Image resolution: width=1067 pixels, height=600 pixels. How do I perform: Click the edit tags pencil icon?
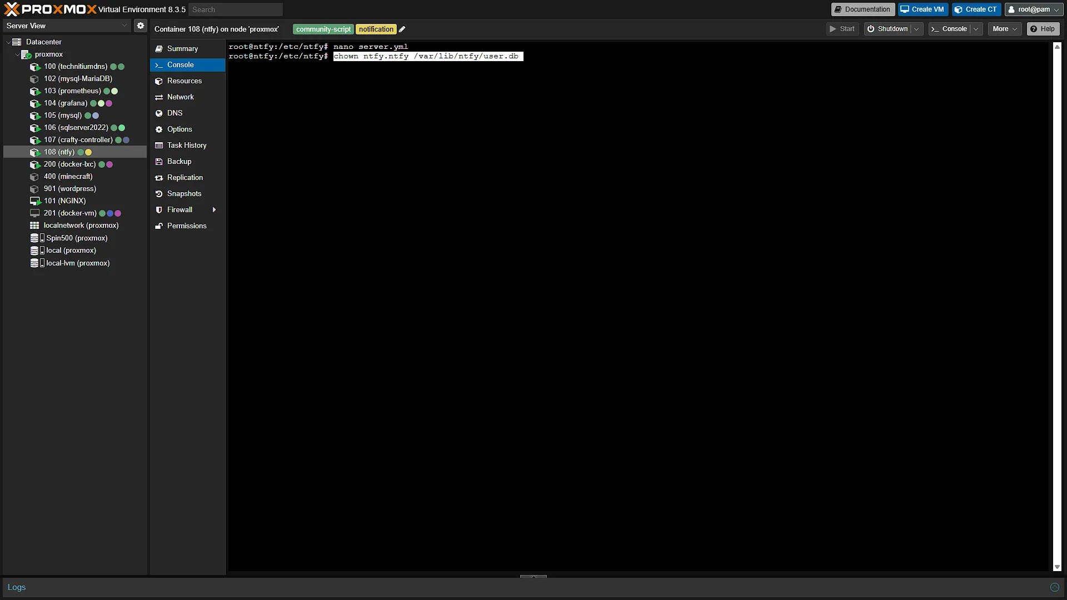point(402,29)
